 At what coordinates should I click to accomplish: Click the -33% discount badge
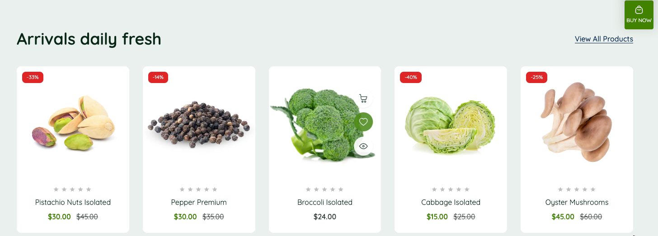[x=33, y=77]
